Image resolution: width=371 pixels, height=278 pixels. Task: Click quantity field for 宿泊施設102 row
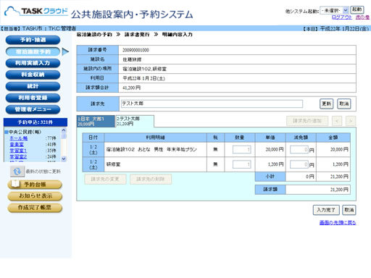(242, 150)
